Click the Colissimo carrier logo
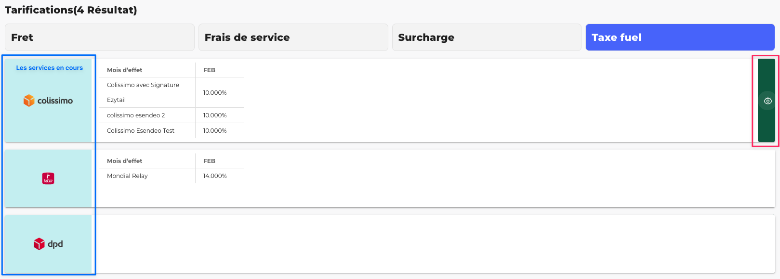Image resolution: width=780 pixels, height=279 pixels. click(x=48, y=101)
